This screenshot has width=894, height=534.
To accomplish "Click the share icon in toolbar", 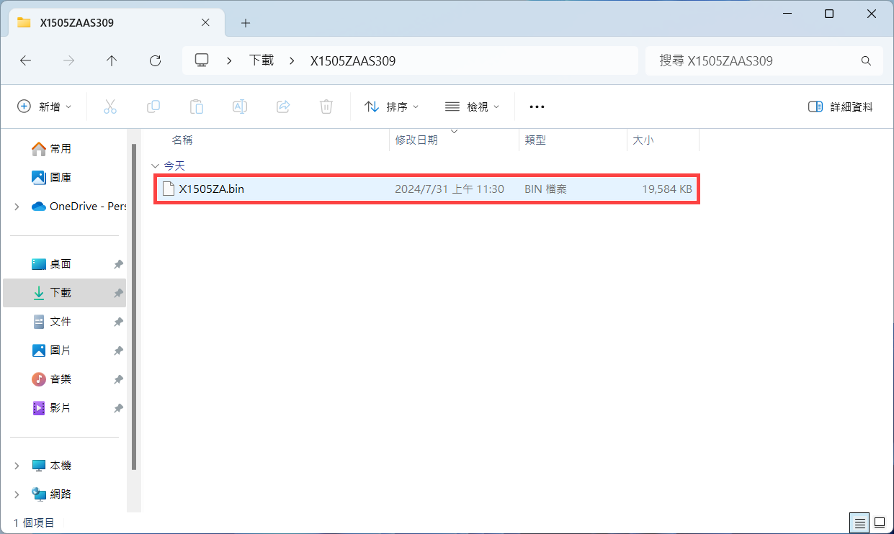I will (x=282, y=106).
